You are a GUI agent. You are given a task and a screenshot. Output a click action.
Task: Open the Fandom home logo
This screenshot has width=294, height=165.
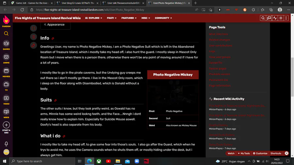(x=6, y=21)
